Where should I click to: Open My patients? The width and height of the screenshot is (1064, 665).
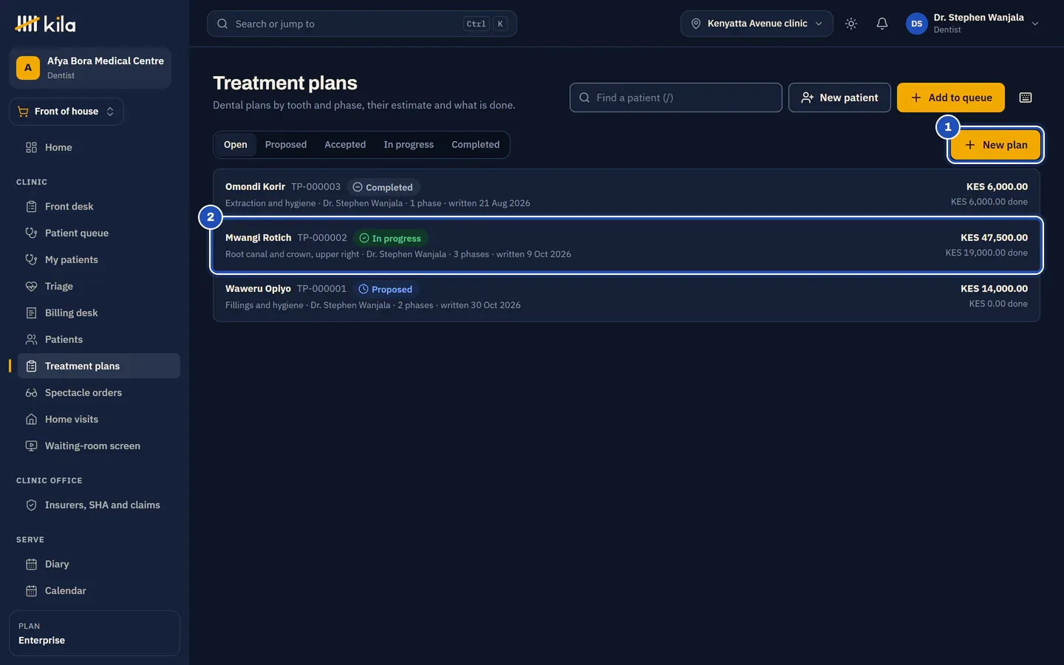(99, 259)
